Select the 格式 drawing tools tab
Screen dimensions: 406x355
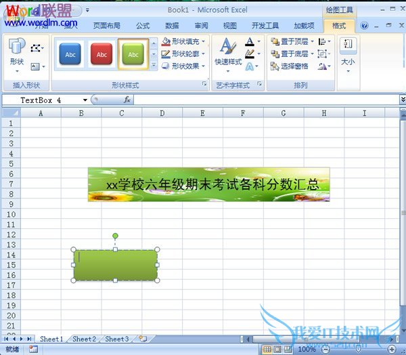coord(339,26)
